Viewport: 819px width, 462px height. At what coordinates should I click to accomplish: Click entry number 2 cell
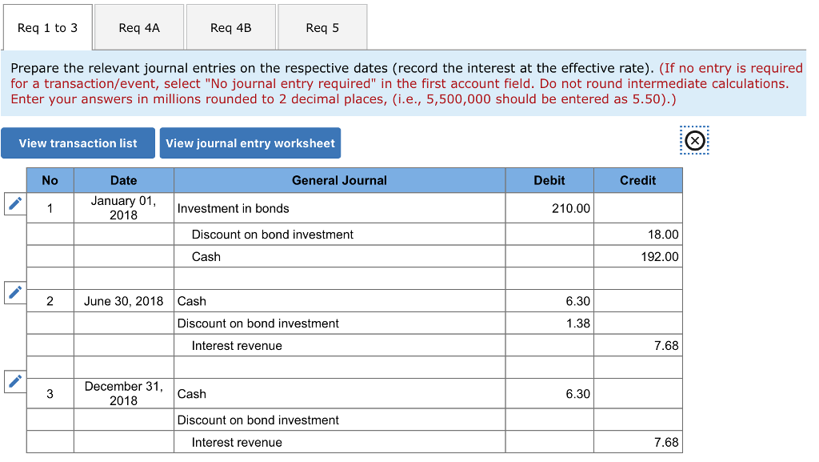coord(50,301)
